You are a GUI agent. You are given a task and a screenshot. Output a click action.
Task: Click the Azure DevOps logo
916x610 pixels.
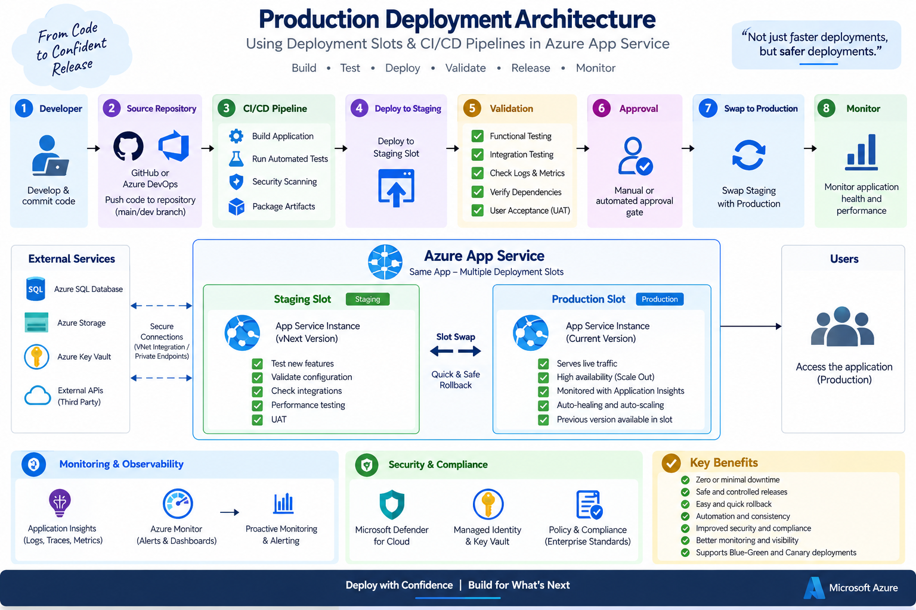[x=174, y=146]
